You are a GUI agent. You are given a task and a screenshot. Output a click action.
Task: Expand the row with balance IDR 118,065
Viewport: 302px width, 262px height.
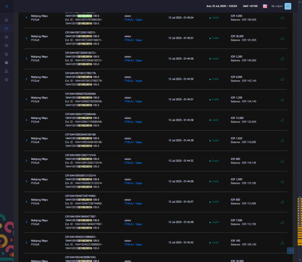point(27,140)
